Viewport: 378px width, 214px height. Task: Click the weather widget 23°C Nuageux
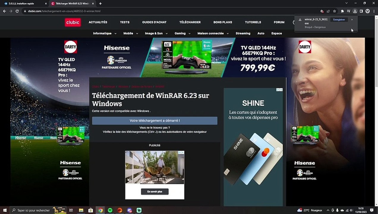tap(310, 210)
